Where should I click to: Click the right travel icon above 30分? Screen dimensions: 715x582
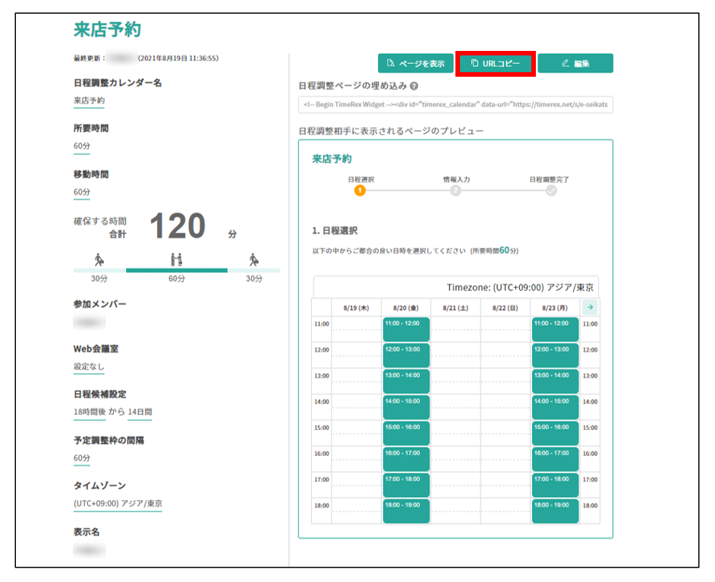[254, 260]
